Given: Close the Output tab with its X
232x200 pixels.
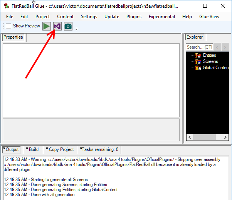Looking at the screenshot, I should tap(4, 148).
